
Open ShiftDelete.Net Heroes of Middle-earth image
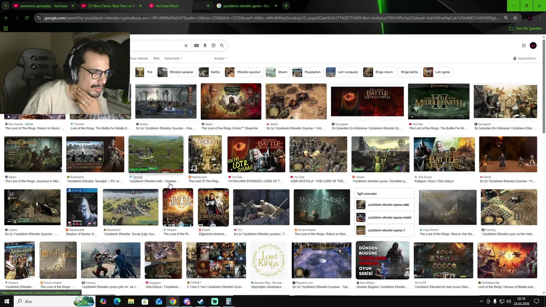click(507, 260)
